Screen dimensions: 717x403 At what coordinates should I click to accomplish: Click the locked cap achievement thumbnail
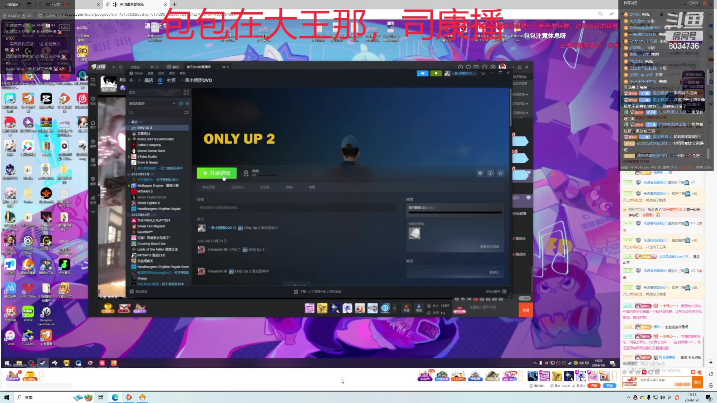pos(415,233)
